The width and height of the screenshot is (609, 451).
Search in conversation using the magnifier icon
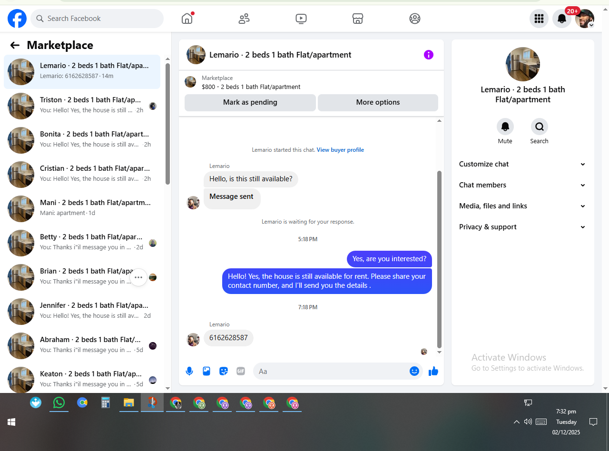click(x=540, y=127)
